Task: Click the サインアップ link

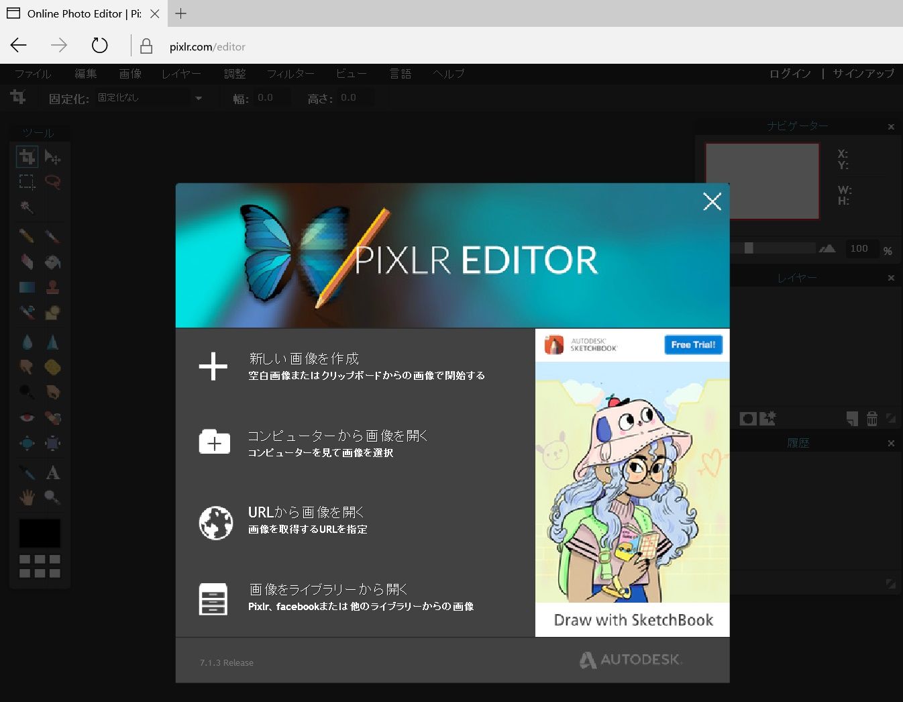Action: [863, 74]
